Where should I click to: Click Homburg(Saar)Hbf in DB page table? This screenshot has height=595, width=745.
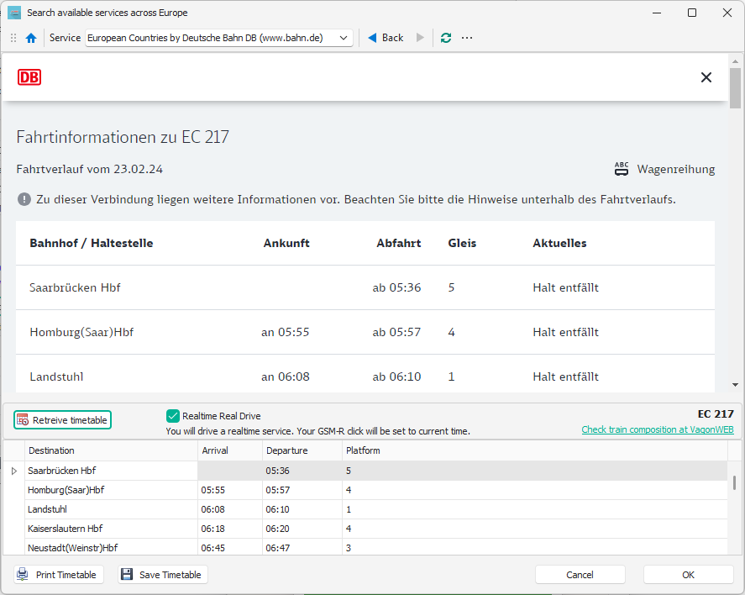point(81,332)
